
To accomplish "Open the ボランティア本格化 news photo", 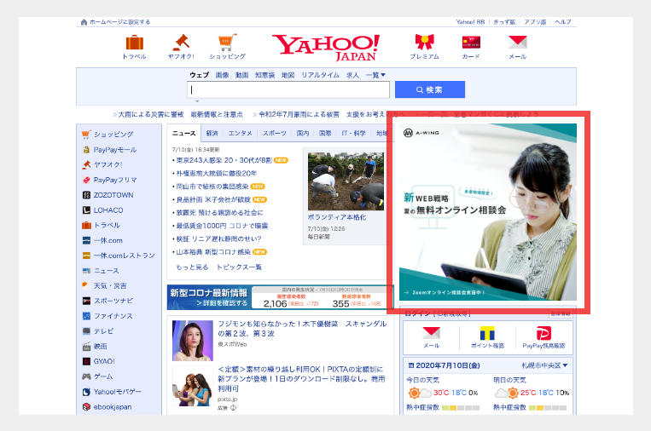I will tap(345, 182).
